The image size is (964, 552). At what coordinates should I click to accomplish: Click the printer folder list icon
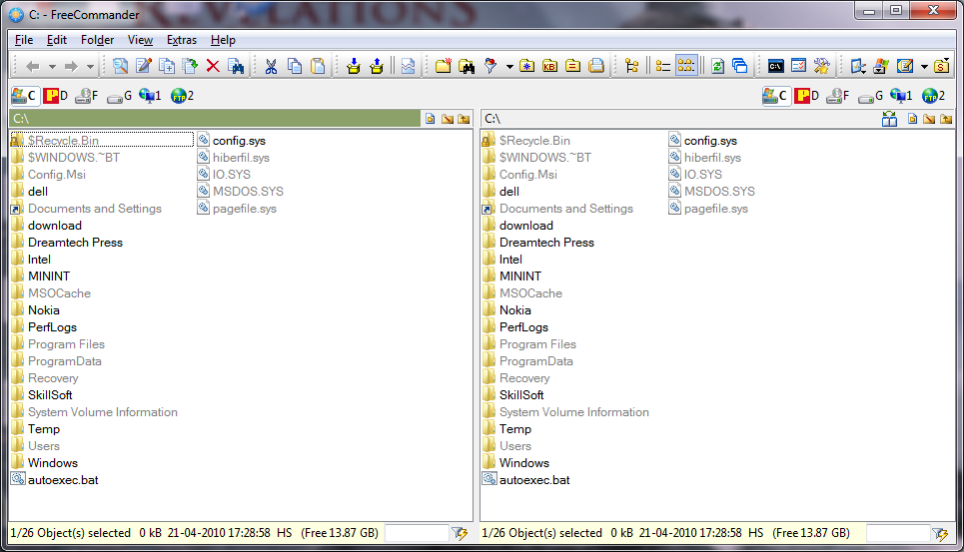[x=596, y=66]
